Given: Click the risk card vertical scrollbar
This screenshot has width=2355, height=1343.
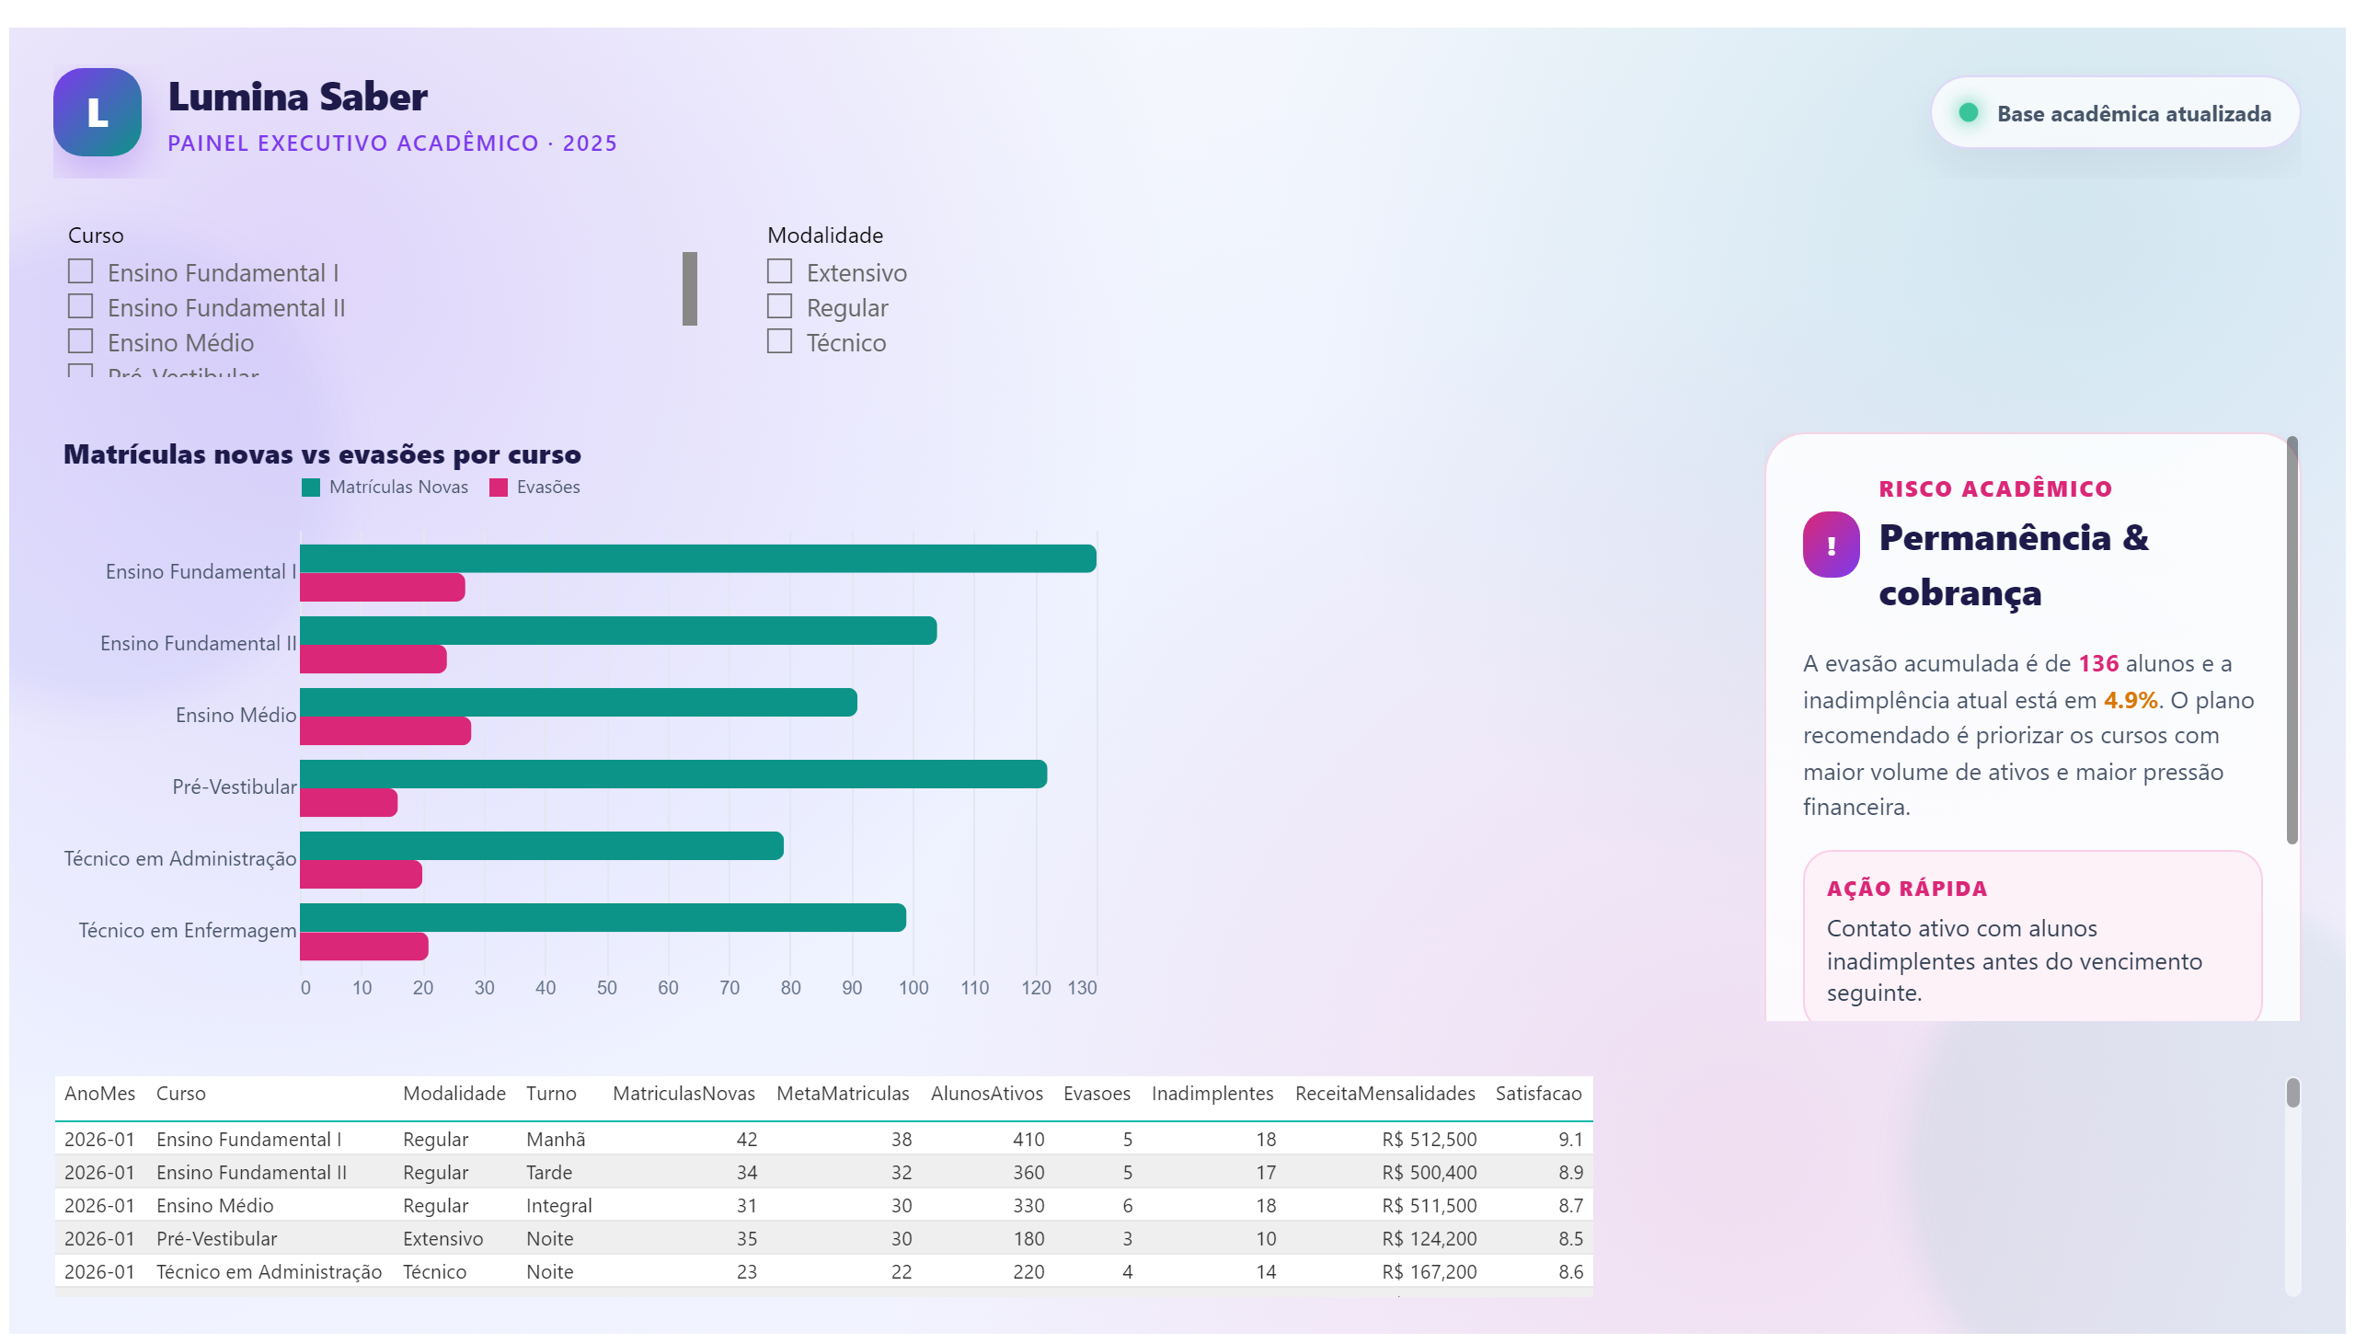Looking at the screenshot, I should point(2292,641).
